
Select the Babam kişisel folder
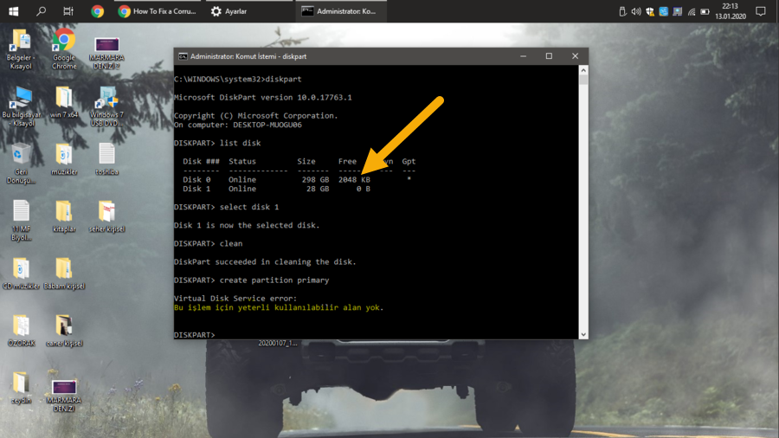pyautogui.click(x=63, y=274)
